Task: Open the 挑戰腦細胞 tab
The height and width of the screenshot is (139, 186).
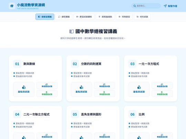Action: coord(105,17)
